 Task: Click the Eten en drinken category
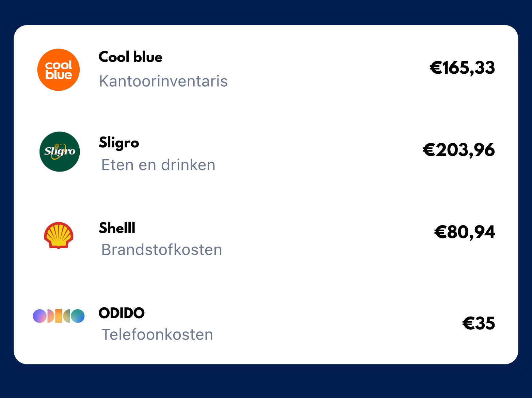(158, 165)
